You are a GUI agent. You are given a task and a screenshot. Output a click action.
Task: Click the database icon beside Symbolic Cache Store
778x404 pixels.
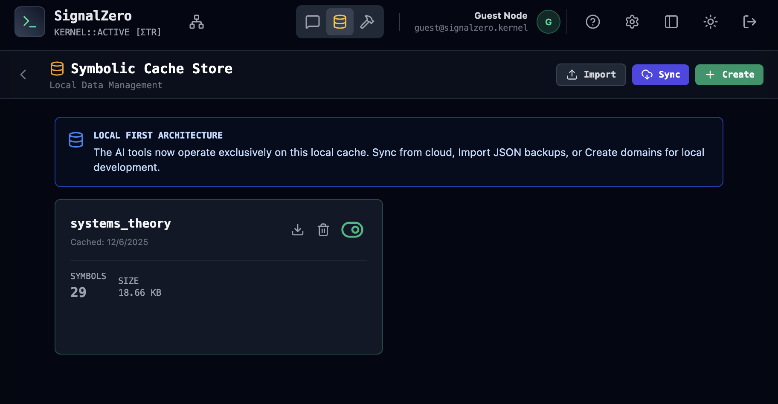pos(57,68)
